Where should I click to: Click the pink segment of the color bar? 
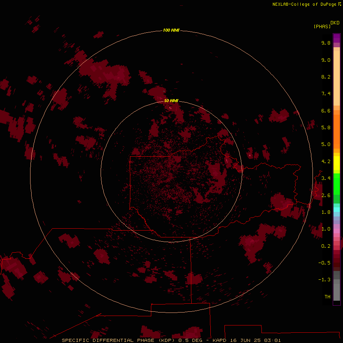(x=337, y=231)
